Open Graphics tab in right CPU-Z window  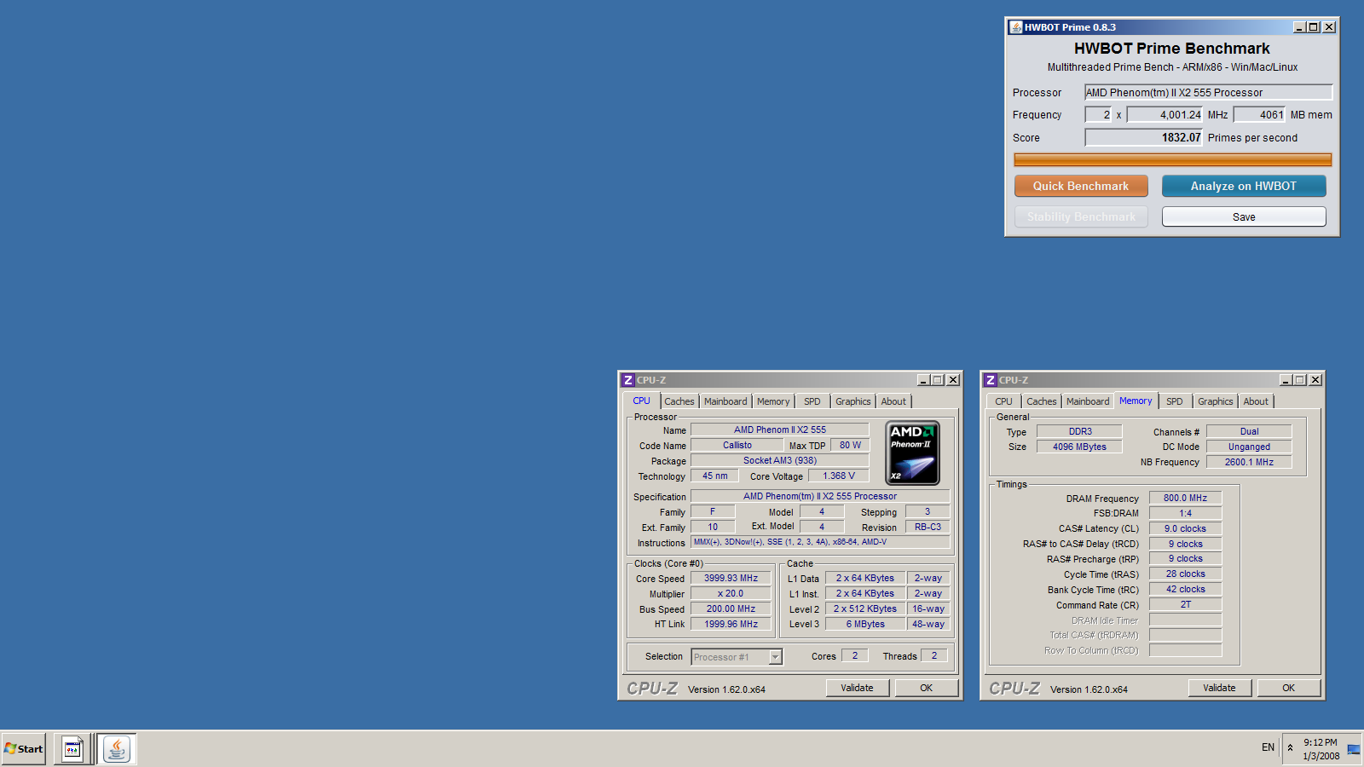[1216, 401]
